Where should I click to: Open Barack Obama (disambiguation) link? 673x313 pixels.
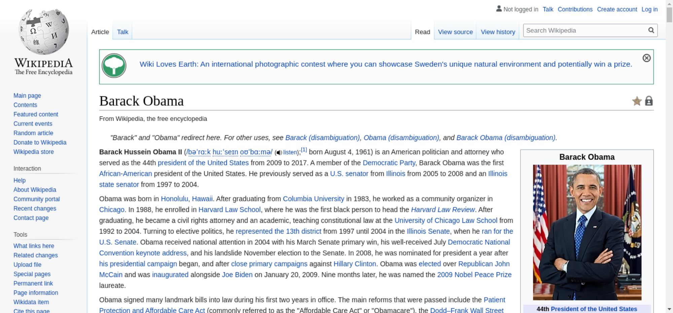coord(506,138)
